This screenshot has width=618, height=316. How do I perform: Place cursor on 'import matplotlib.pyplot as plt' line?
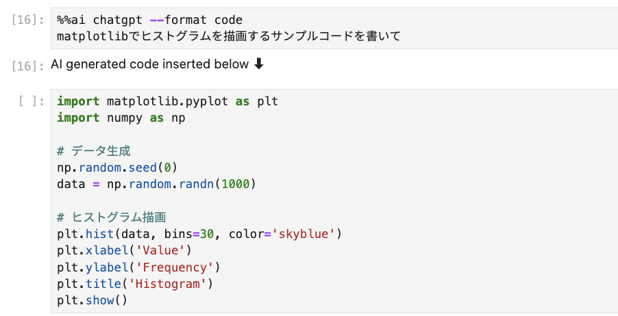[x=167, y=101]
